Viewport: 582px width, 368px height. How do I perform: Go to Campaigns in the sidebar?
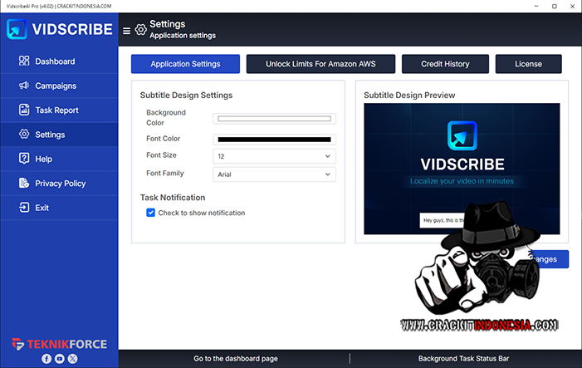(x=60, y=86)
